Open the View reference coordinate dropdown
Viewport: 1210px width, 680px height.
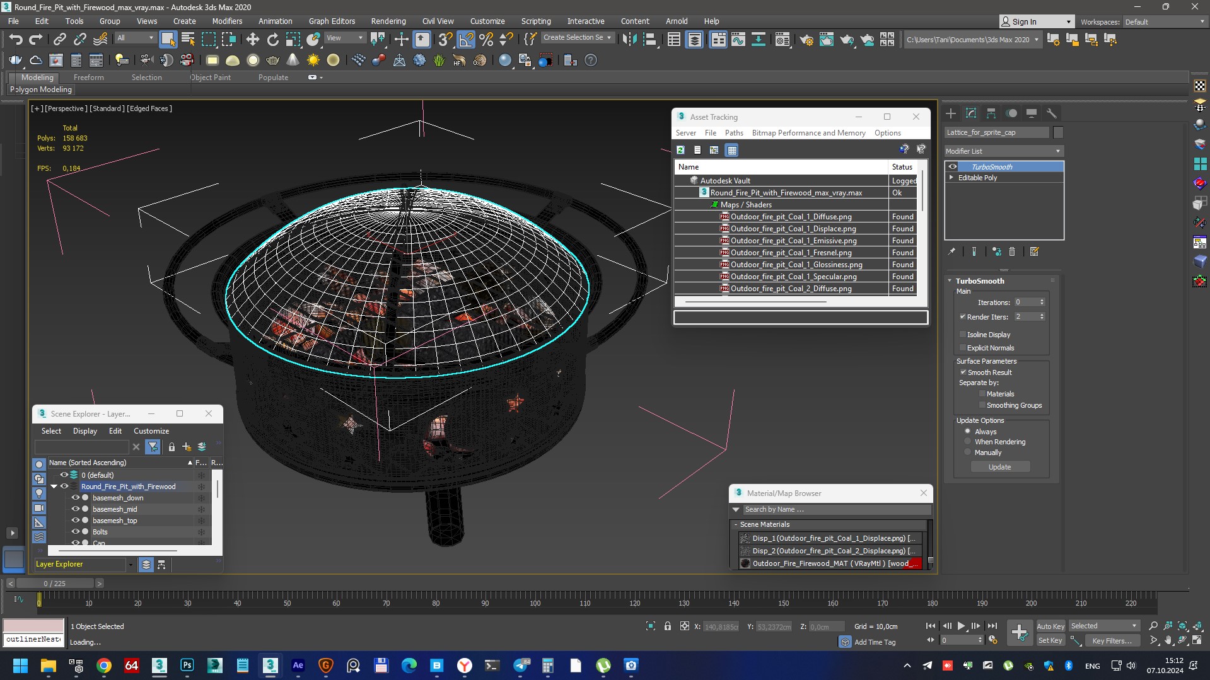point(345,38)
